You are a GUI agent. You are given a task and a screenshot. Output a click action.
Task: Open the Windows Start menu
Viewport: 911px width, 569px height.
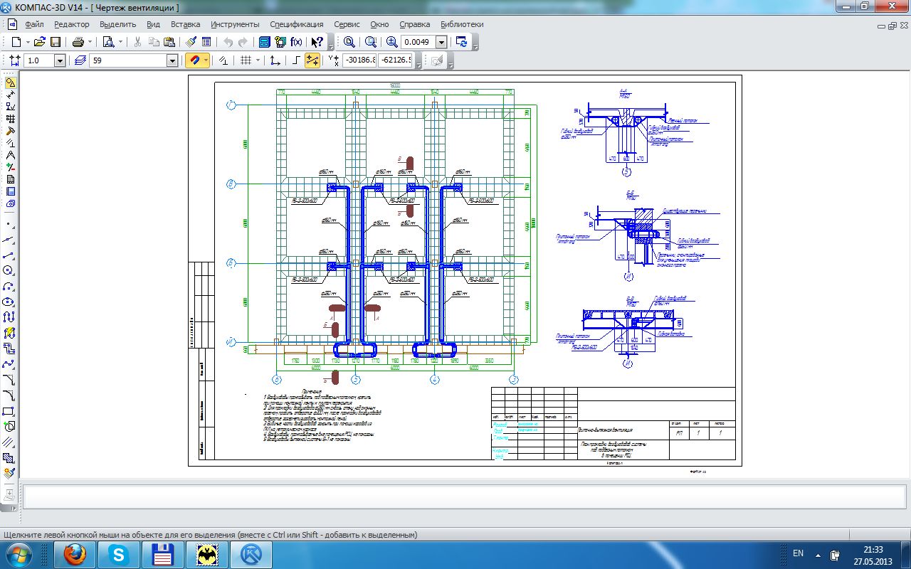(x=19, y=554)
